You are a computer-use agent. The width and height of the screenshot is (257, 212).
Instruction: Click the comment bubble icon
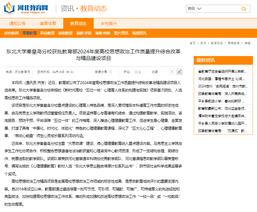point(136,72)
